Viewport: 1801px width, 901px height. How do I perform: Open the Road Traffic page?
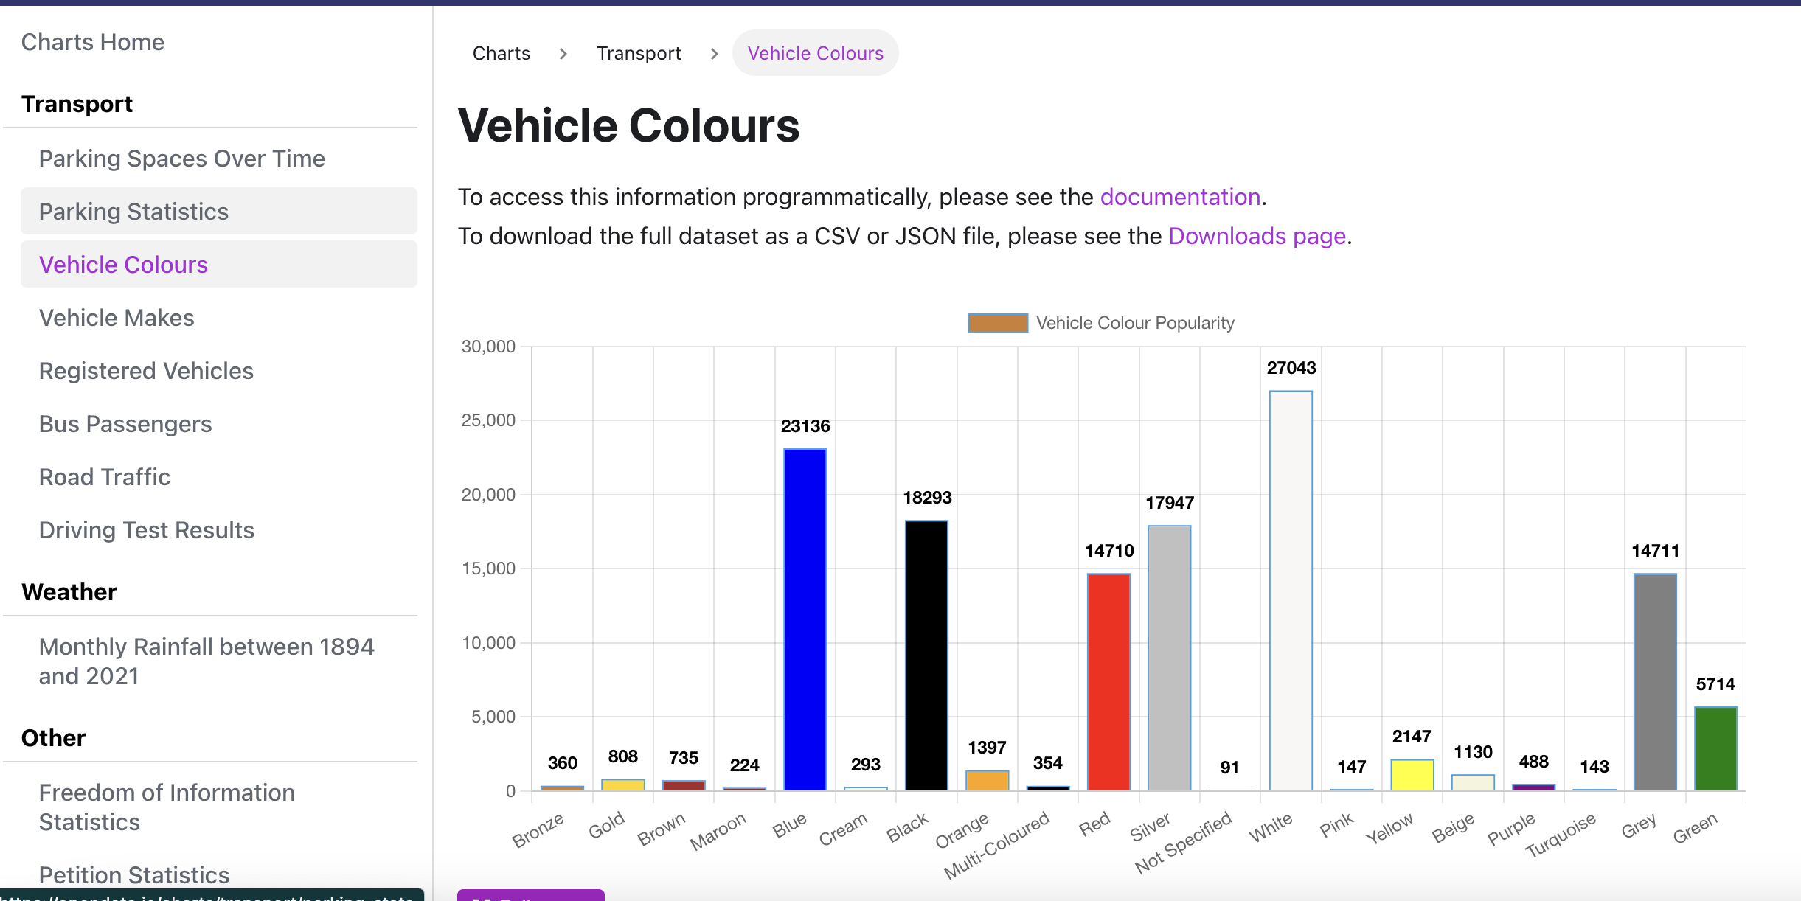click(105, 477)
